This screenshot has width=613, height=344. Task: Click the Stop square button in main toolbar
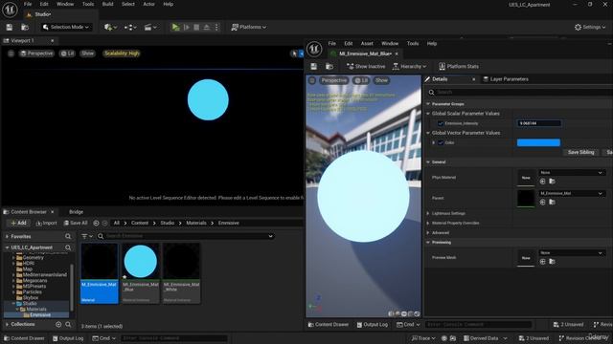click(x=196, y=27)
